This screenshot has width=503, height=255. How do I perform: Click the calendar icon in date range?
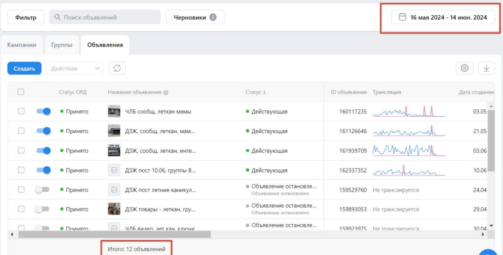click(x=402, y=18)
